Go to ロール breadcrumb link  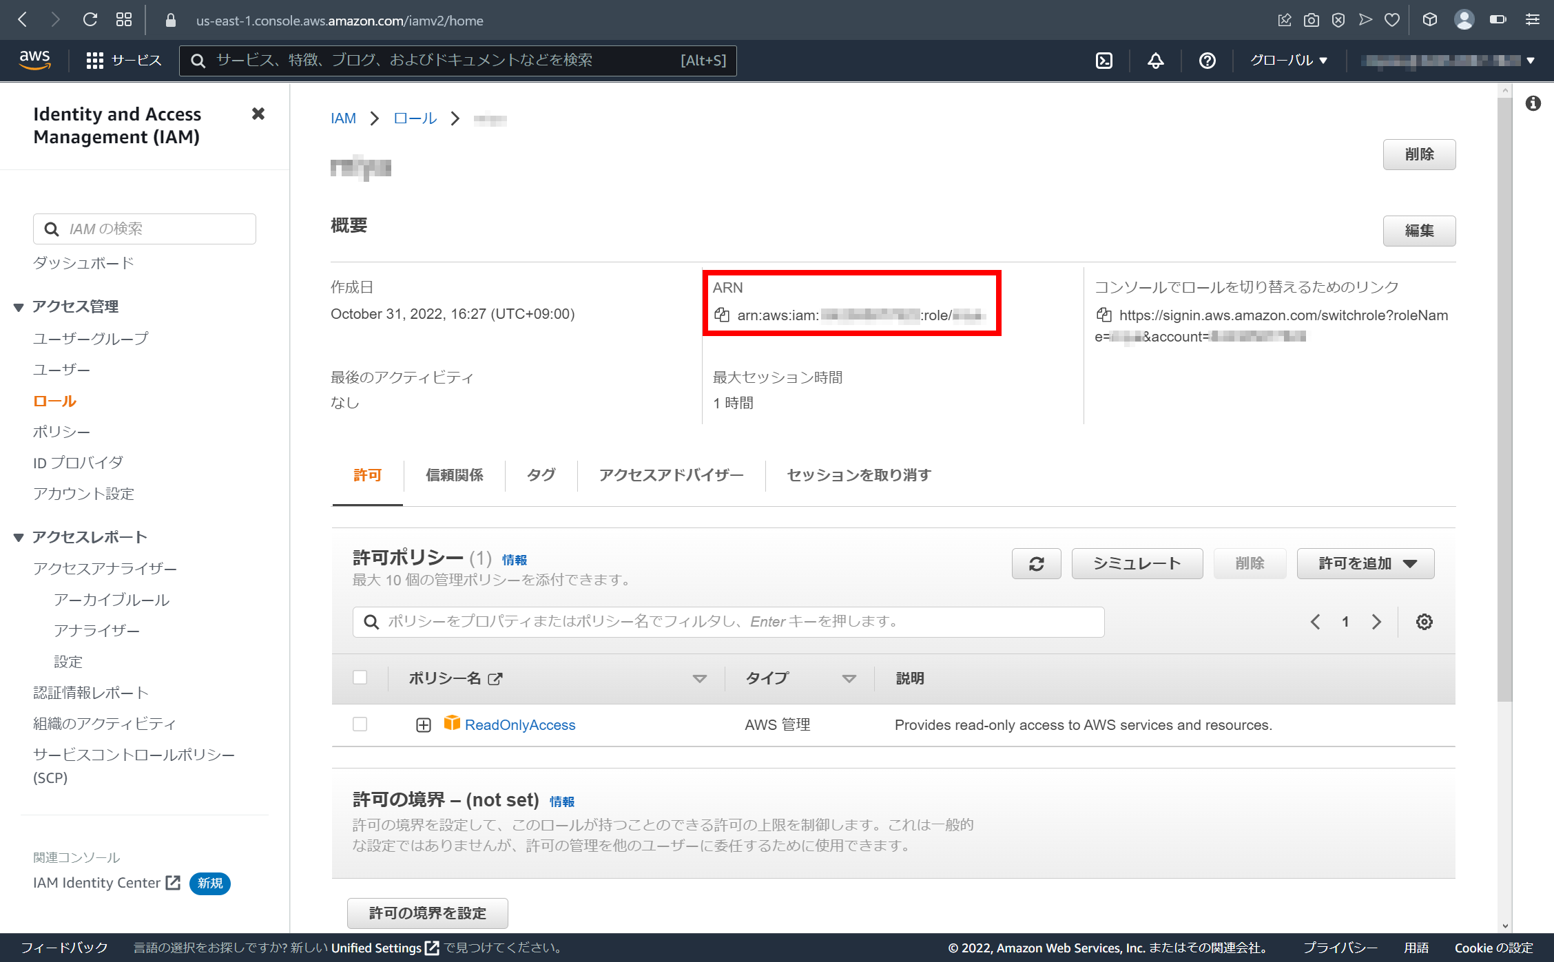(x=415, y=118)
